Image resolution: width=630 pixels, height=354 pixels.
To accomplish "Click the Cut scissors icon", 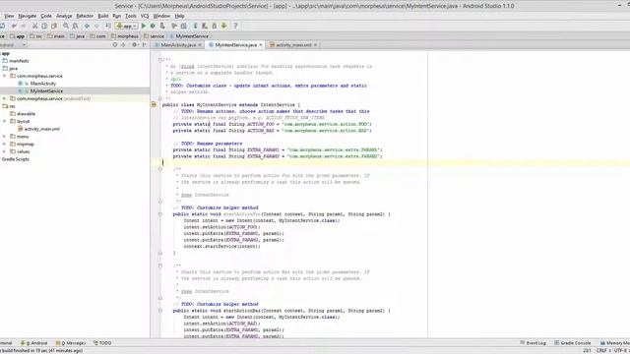I will point(35,27).
